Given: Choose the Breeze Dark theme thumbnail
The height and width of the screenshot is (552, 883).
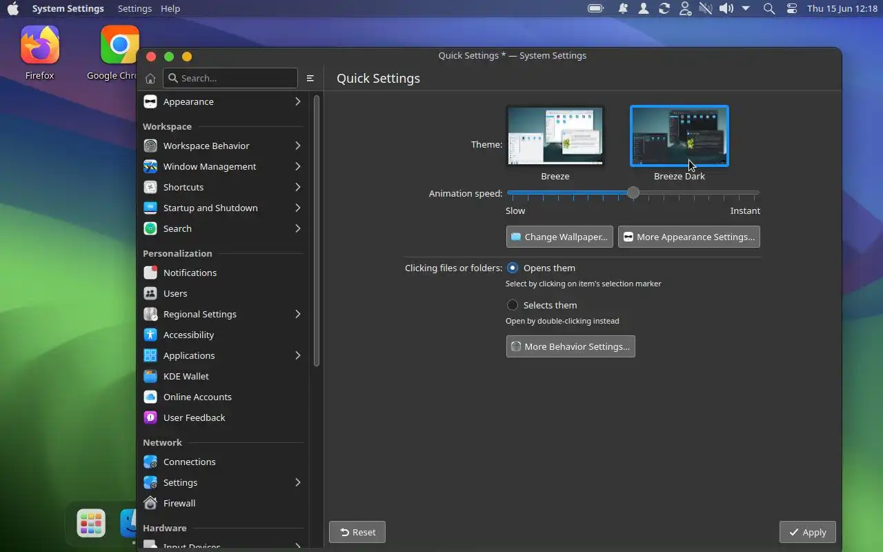Looking at the screenshot, I should 679,136.
